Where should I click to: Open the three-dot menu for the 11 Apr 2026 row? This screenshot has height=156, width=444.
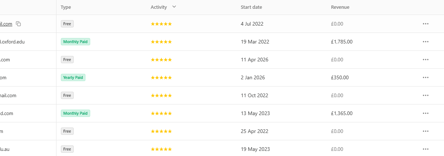(x=426, y=60)
